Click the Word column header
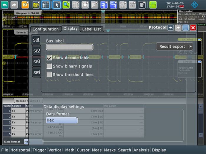The height and width of the screenshot is (154, 206). coord(7,106)
